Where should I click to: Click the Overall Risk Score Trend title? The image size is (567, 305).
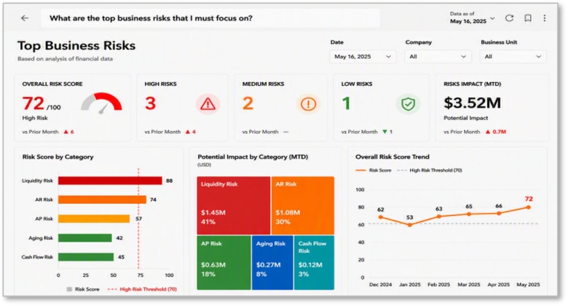coord(392,157)
